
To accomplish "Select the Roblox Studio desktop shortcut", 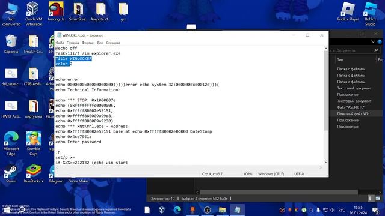I will coord(371,14).
